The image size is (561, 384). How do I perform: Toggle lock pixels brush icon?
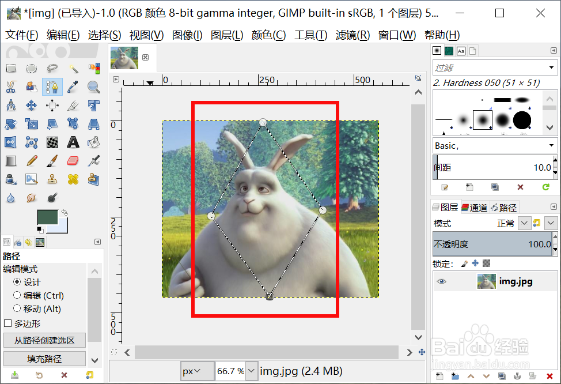coord(464,263)
